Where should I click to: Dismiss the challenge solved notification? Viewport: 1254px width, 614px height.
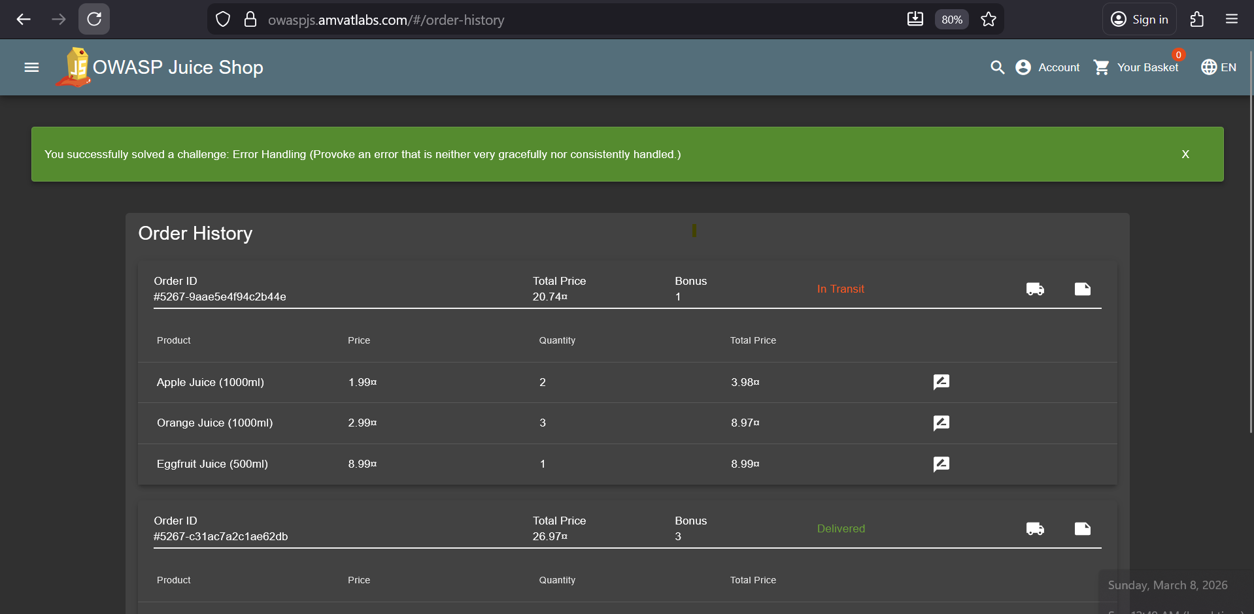pos(1185,154)
